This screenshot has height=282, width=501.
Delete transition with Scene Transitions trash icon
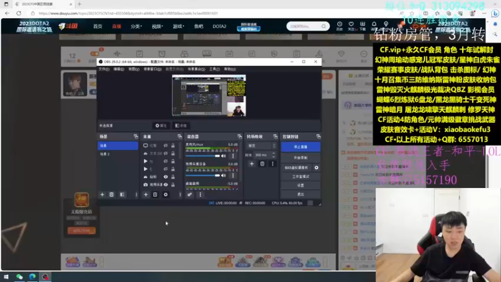pyautogui.click(x=262, y=164)
